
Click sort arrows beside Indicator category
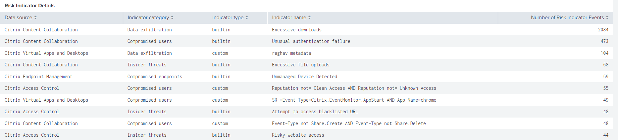point(172,17)
